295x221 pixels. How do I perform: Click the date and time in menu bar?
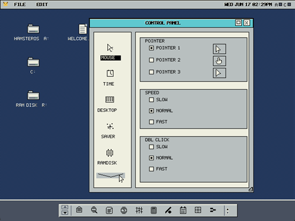click(x=248, y=5)
